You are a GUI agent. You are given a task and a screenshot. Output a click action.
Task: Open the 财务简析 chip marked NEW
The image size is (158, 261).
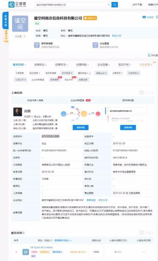pos(55,80)
